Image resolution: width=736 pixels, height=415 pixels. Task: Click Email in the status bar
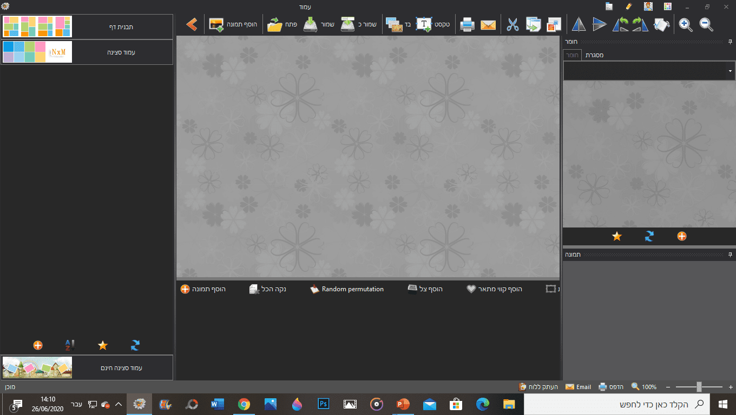pos(578,387)
